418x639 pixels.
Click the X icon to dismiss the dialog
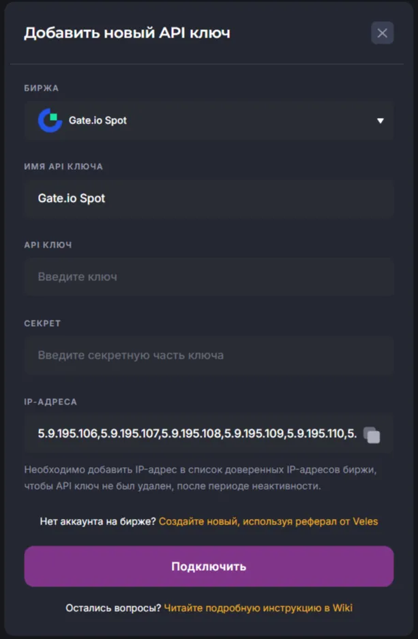click(x=382, y=32)
